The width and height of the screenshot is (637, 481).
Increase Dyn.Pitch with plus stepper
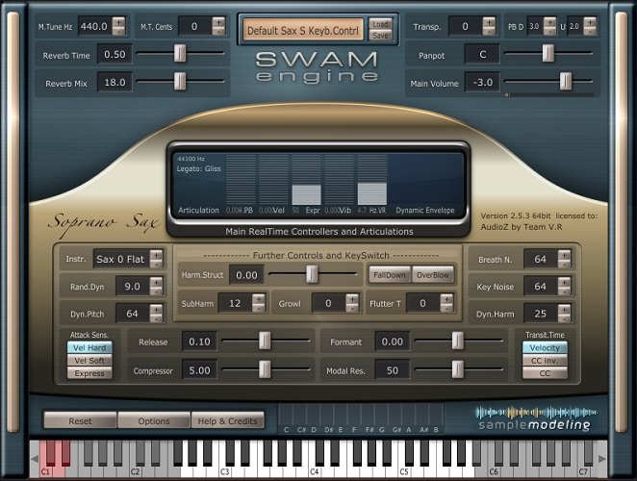(x=157, y=309)
